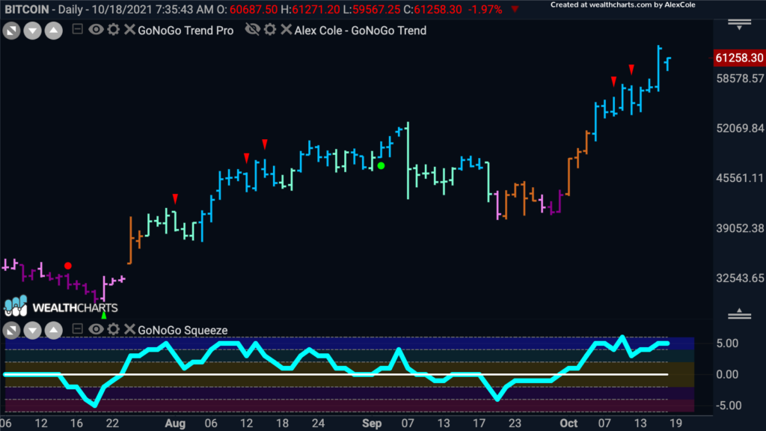Click the 45561.11 price axis label
The width and height of the screenshot is (766, 431).
click(740, 178)
